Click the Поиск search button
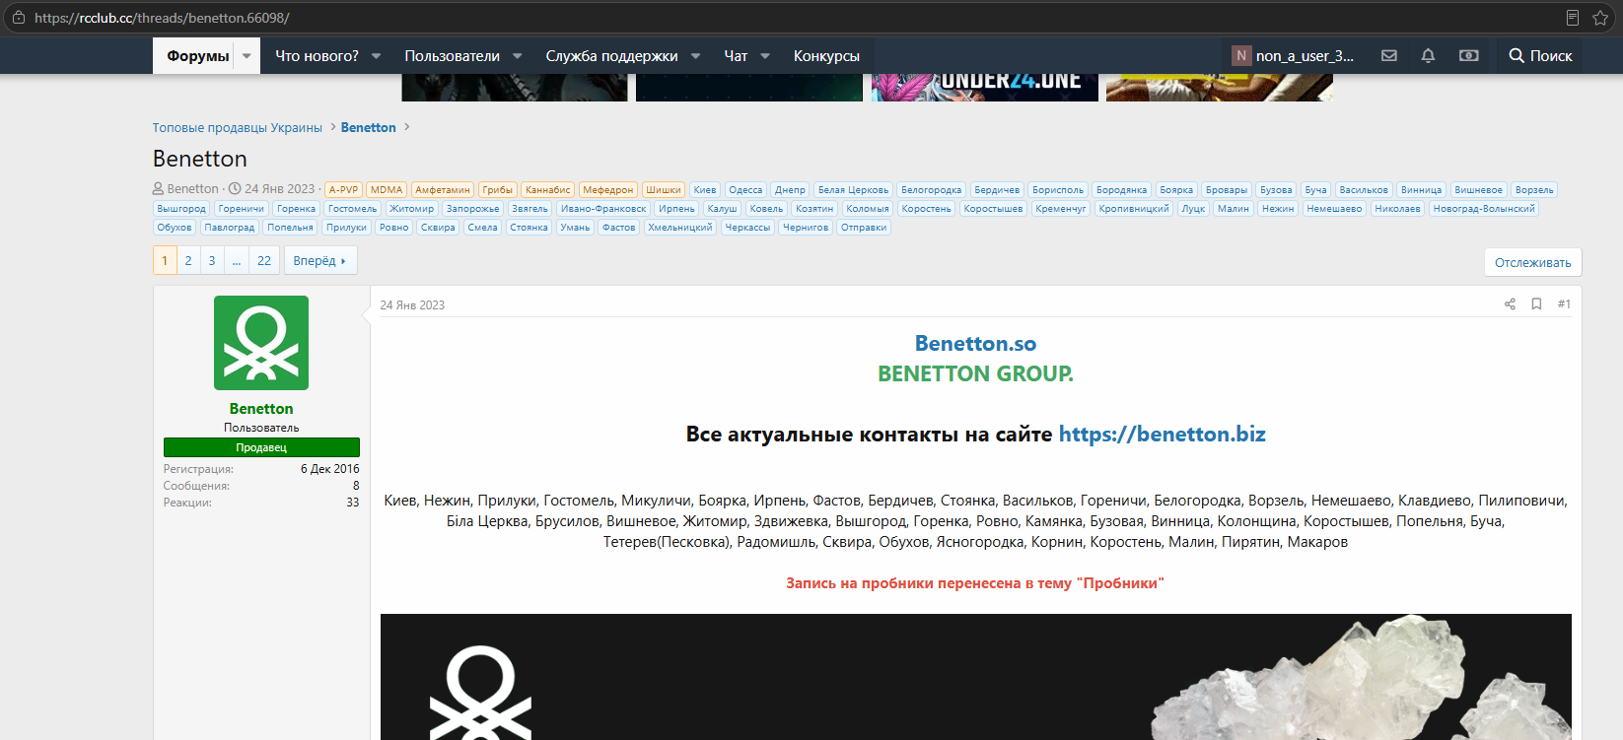The width and height of the screenshot is (1623, 740). pos(1540,56)
